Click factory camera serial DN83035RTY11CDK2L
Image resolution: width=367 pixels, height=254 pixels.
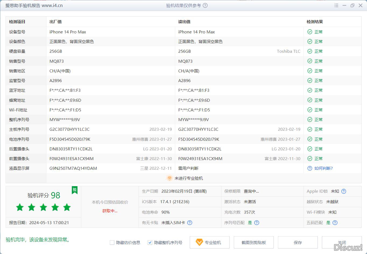71,149
